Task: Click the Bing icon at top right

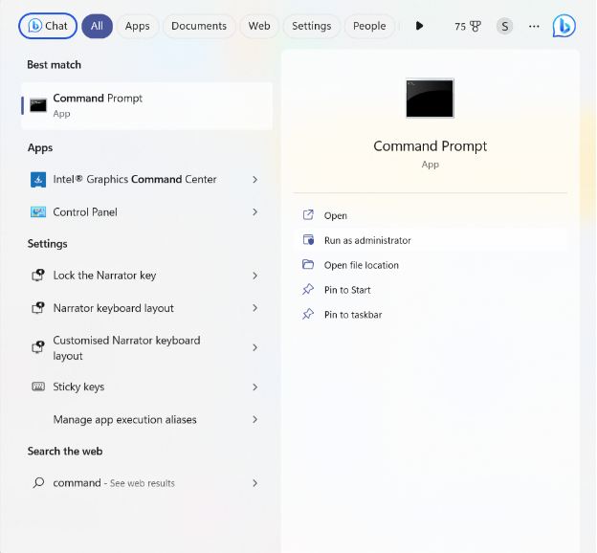Action: (x=564, y=26)
